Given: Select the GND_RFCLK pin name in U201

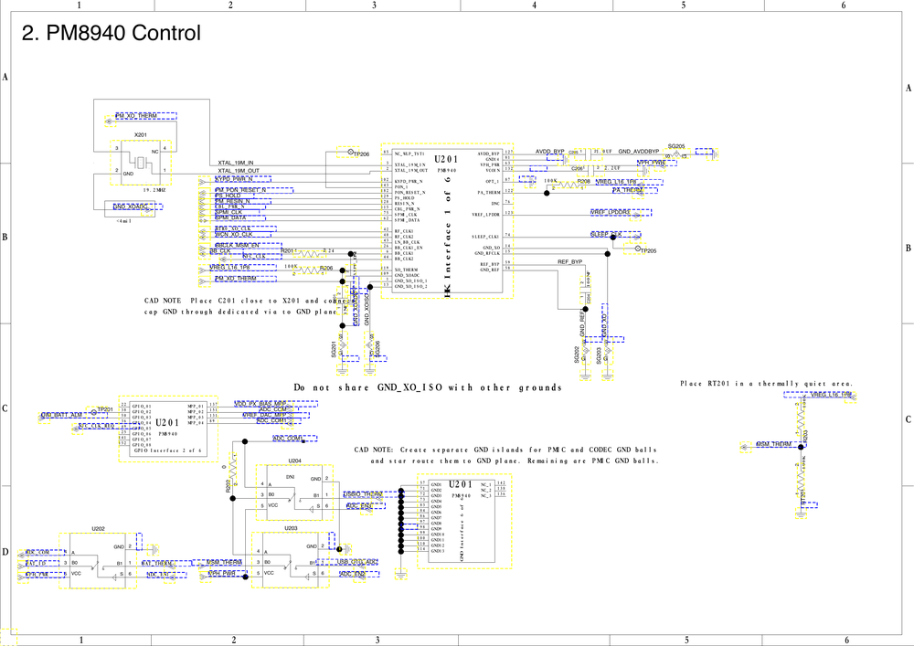Looking at the screenshot, I should tap(487, 253).
